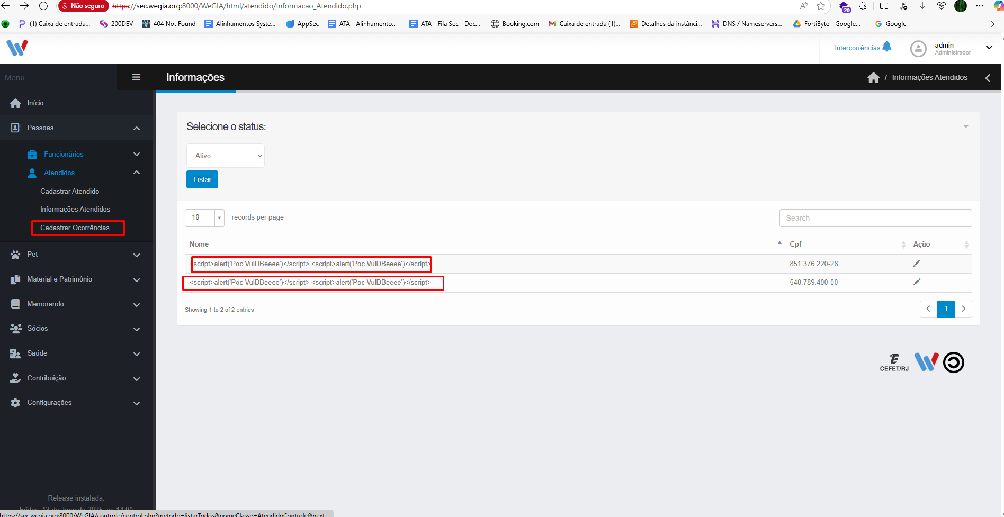1004x517 pixels.
Task: Reload the page in browser
Action: coord(43,6)
